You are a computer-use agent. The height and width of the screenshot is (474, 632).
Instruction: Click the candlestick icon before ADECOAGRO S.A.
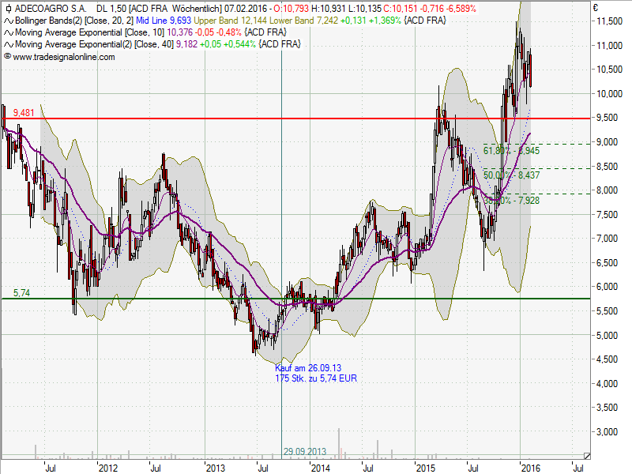click(x=8, y=9)
